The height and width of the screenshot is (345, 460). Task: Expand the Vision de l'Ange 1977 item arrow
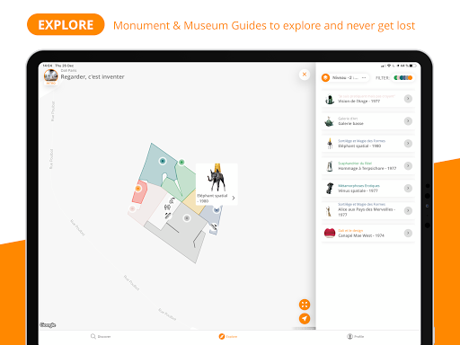tap(408, 99)
